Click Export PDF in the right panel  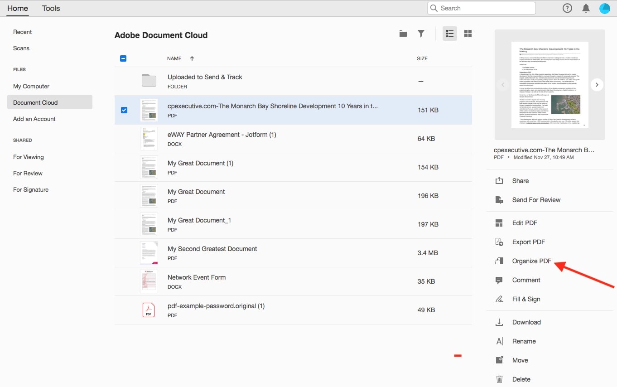pyautogui.click(x=528, y=242)
